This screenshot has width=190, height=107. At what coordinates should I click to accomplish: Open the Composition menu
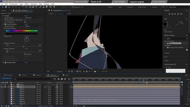[x=13, y=4]
